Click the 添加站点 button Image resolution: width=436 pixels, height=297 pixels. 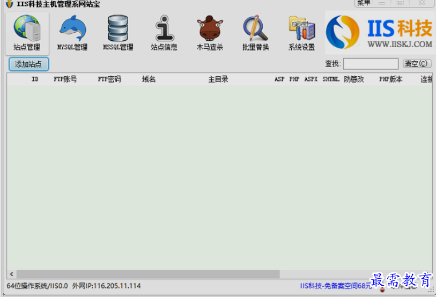tap(28, 64)
